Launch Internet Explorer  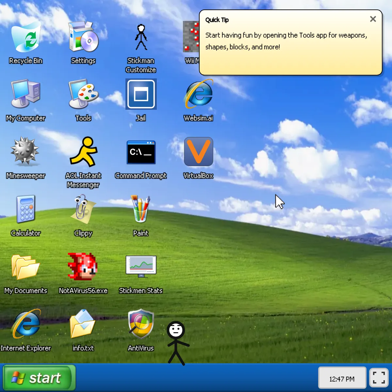(x=26, y=324)
